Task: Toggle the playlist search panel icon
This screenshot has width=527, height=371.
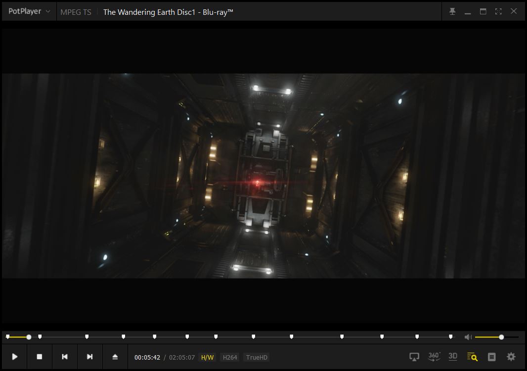Action: pyautogui.click(x=472, y=357)
